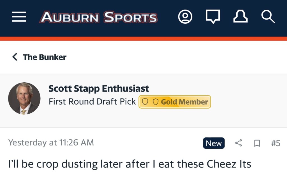Click the left shield icon in the badge

pos(145,102)
